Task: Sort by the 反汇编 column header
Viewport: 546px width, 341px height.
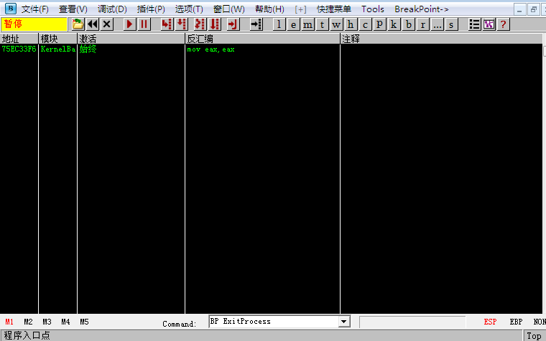Action: point(262,39)
